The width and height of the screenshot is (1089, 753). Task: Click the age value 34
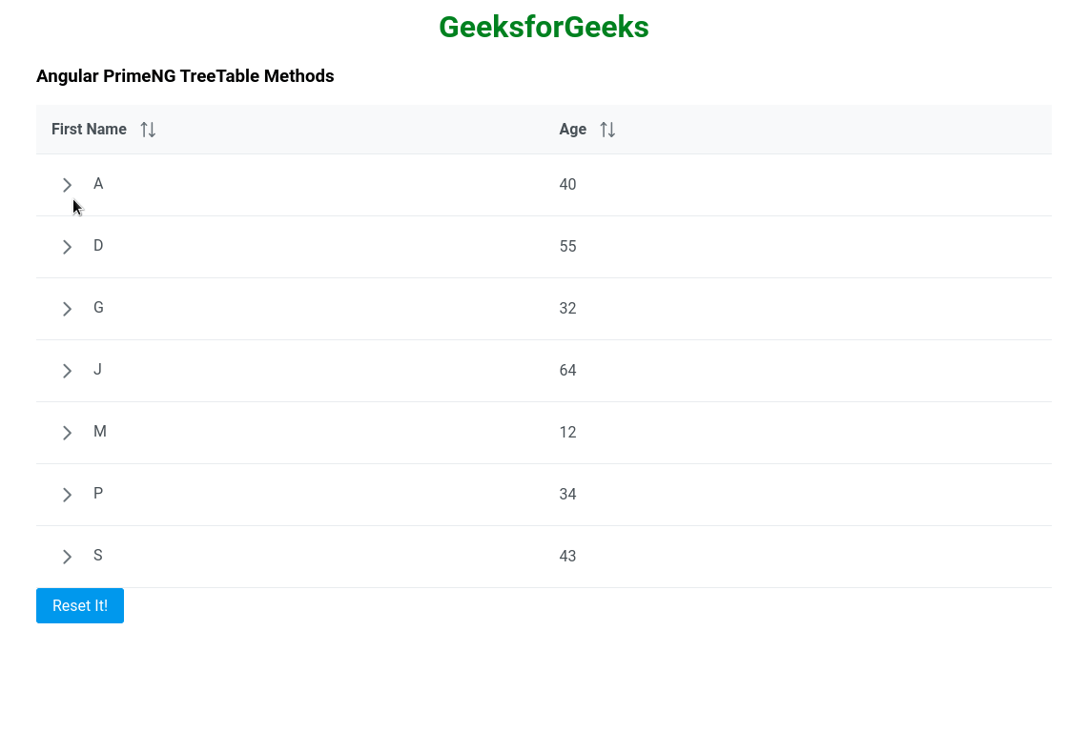point(567,495)
